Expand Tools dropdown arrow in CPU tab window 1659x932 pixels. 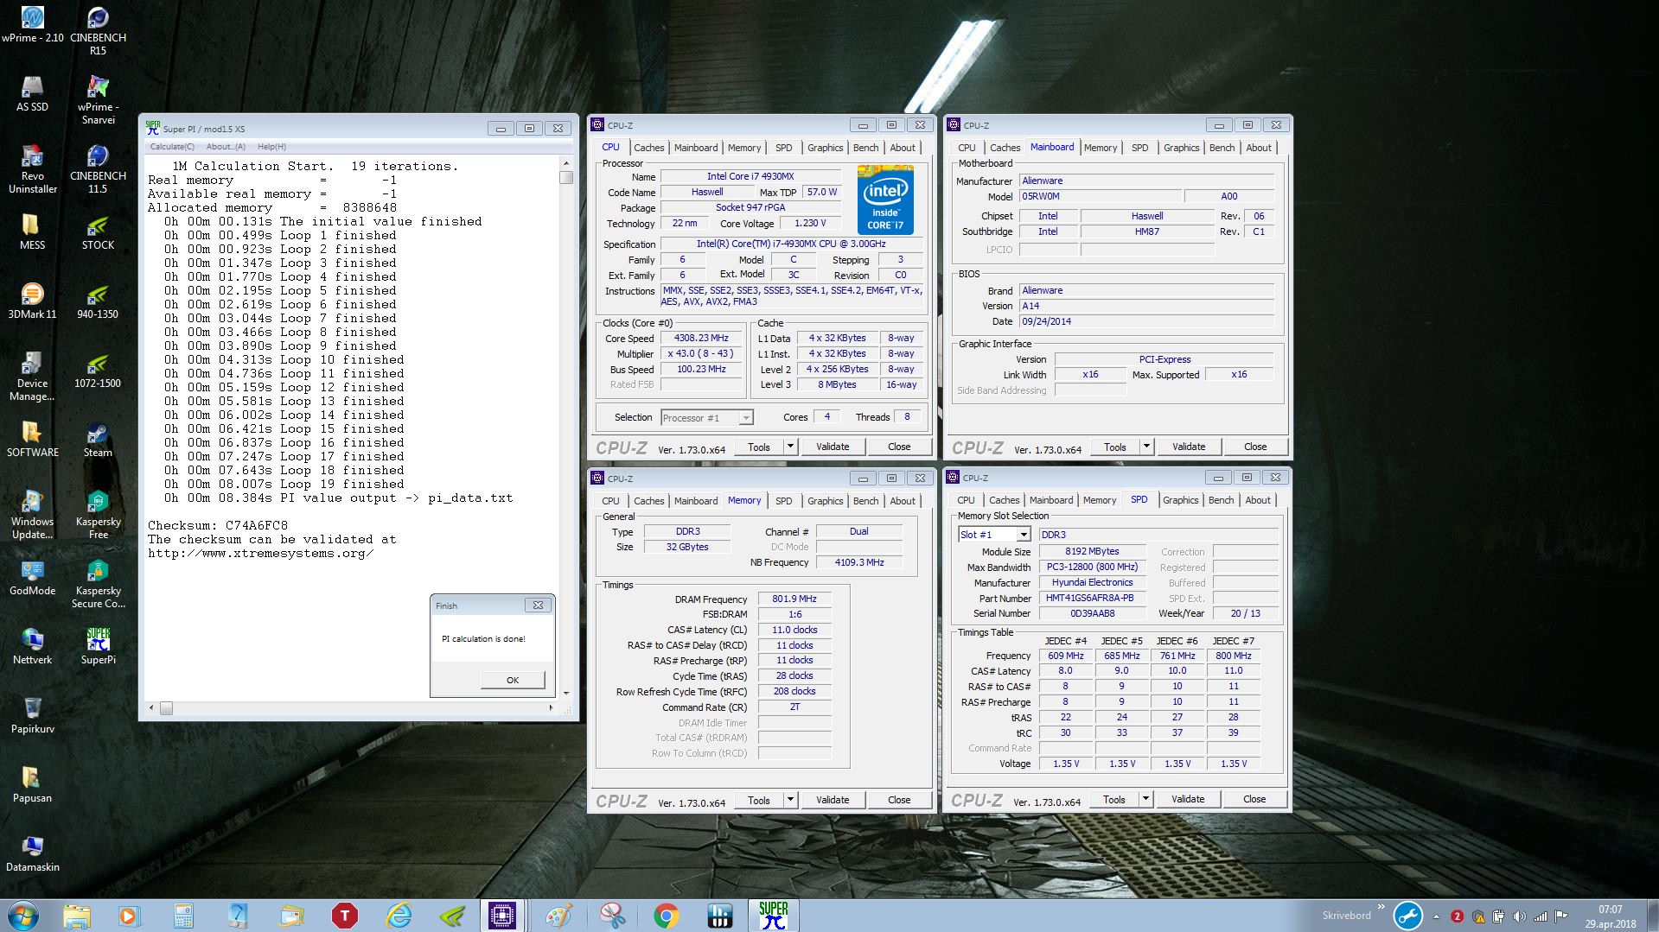[x=790, y=447]
